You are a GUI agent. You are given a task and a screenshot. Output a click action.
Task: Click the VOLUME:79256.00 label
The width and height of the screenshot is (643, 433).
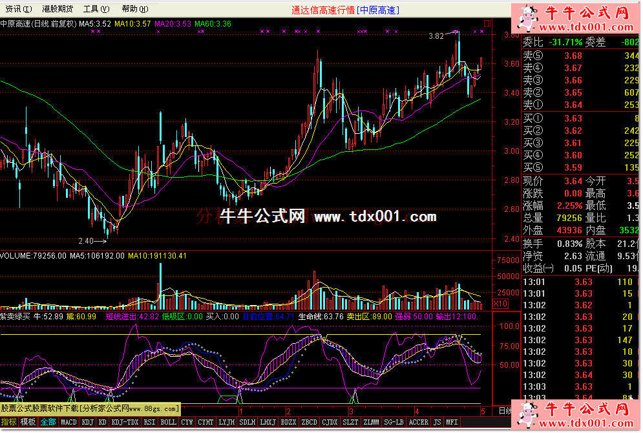[33, 256]
